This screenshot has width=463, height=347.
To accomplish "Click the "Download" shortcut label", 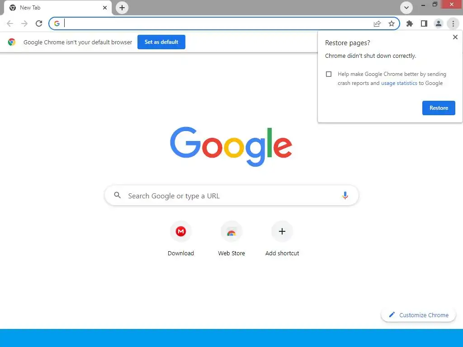I will [x=181, y=253].
